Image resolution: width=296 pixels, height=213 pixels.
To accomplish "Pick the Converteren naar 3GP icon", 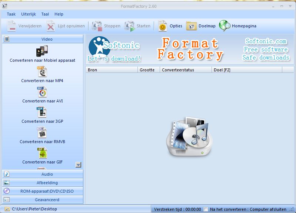I will [42, 112].
